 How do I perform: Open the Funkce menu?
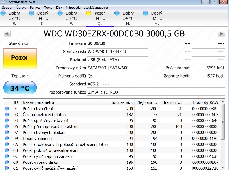click(35, 8)
